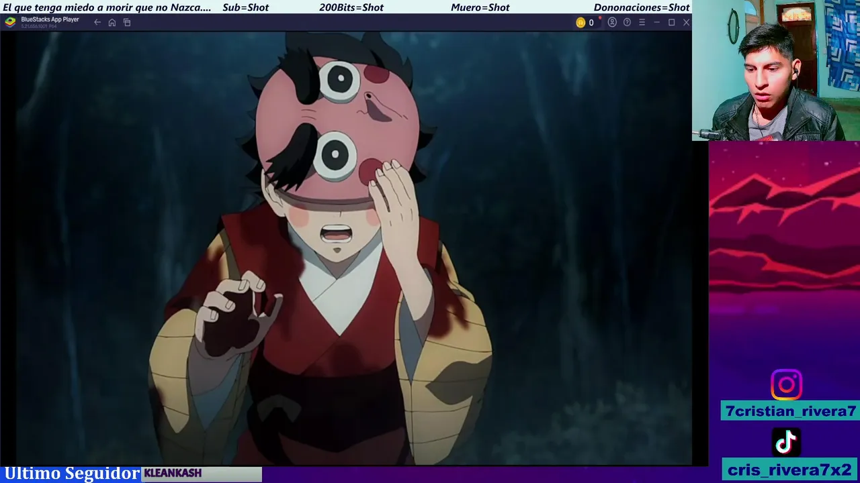Minimize the BlueStacks window

[x=656, y=22]
